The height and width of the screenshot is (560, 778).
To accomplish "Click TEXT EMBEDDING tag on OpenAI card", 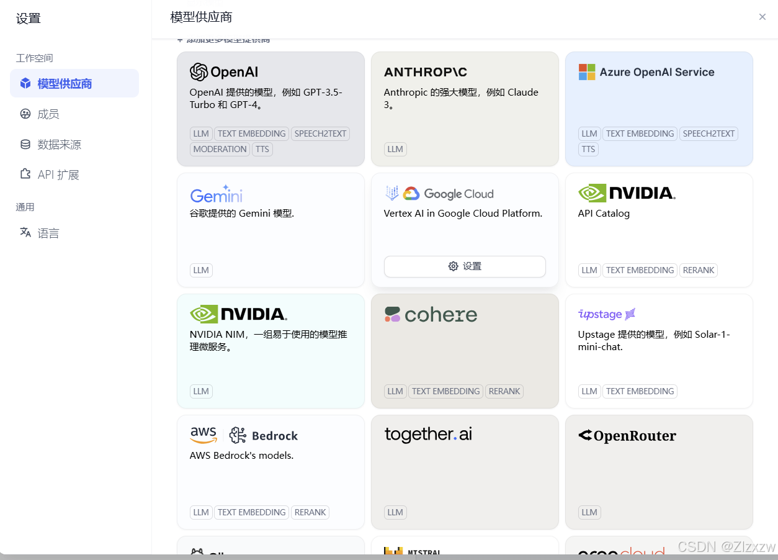I will pos(251,133).
